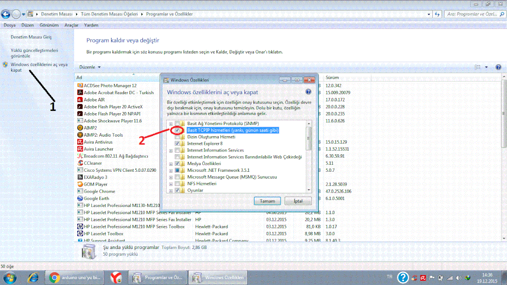Enable IIS Barındırılabilir Web Çekirdeği checkbox

(x=177, y=157)
